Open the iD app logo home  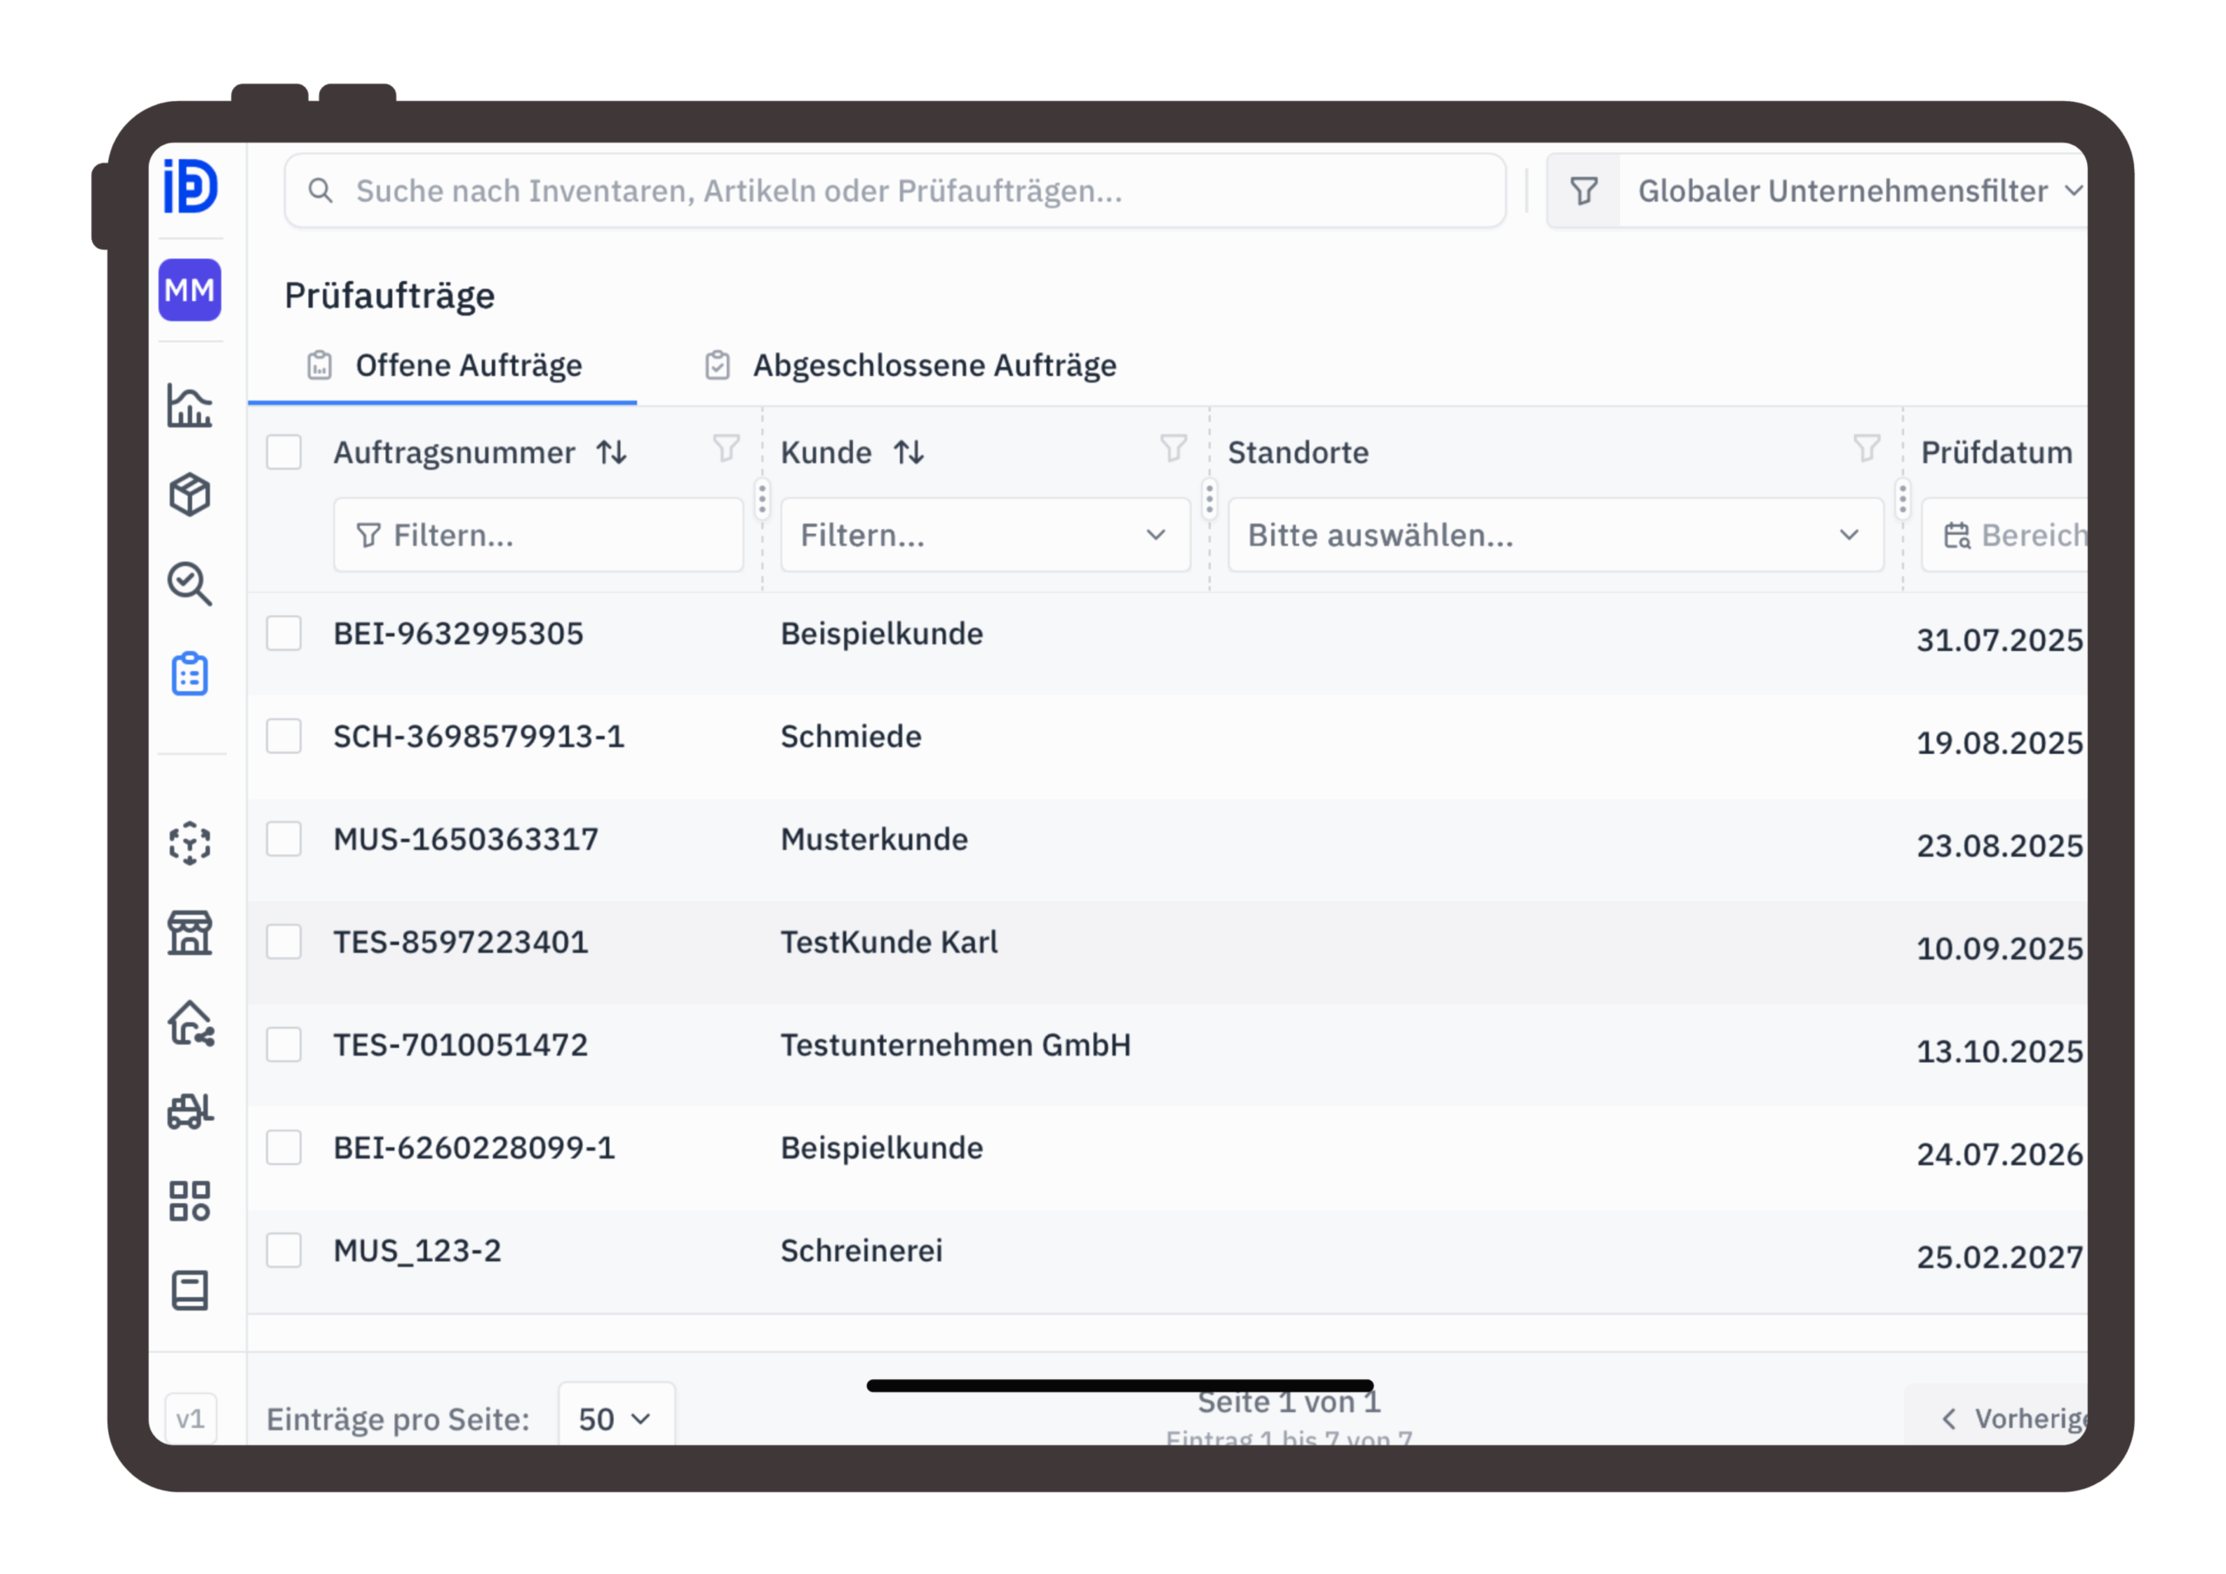click(190, 186)
